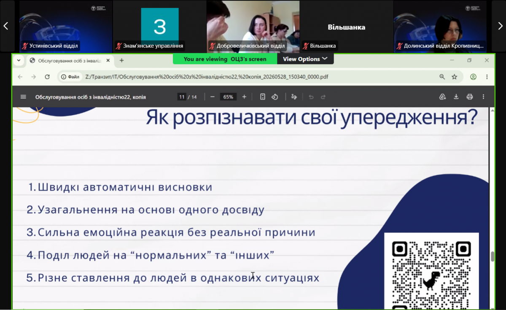
Task: Go back in the browser
Action: [20, 77]
